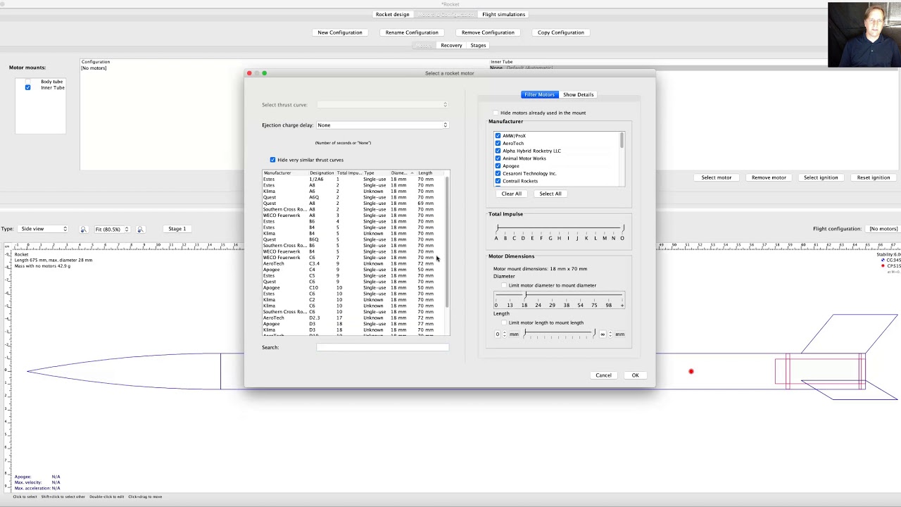This screenshot has width=901, height=507.
Task: Sort by Length column header
Action: point(431,173)
